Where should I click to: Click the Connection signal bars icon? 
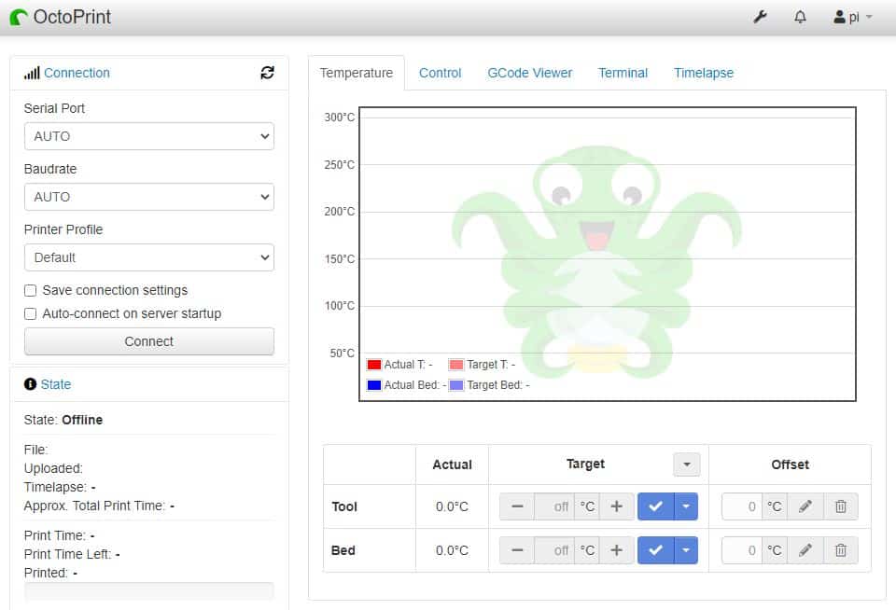(32, 73)
